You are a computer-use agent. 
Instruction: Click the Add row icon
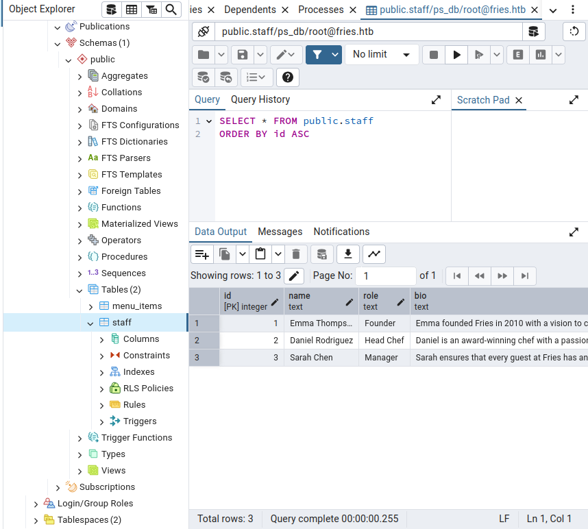(x=202, y=254)
